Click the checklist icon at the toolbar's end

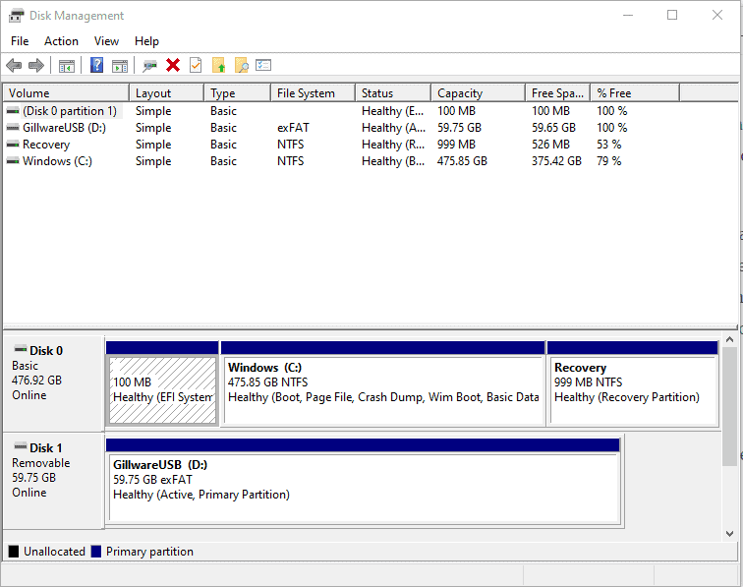(263, 65)
